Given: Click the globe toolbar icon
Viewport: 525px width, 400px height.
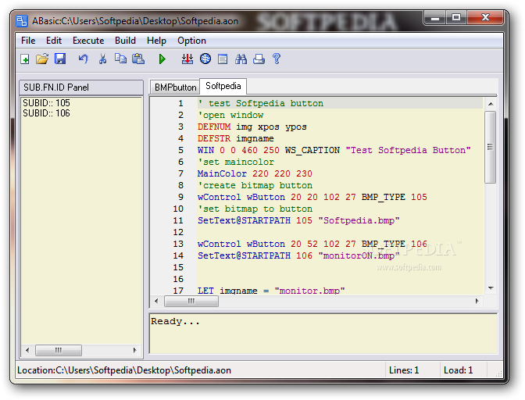Looking at the screenshot, I should (x=205, y=59).
